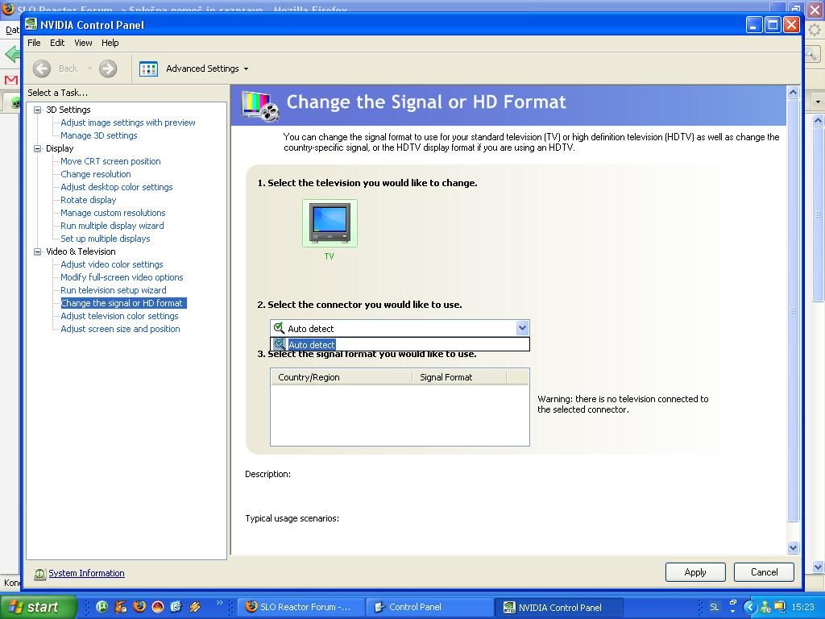Open Adjust desktop color settings
Viewport: 825px width, 619px height.
pos(116,187)
